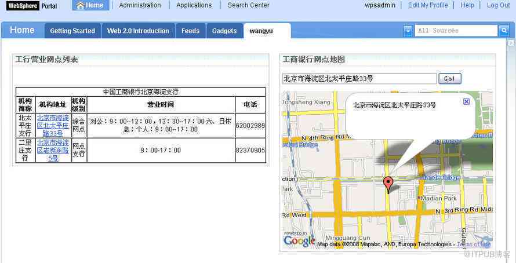Switch to the Feeds tab

click(x=191, y=31)
